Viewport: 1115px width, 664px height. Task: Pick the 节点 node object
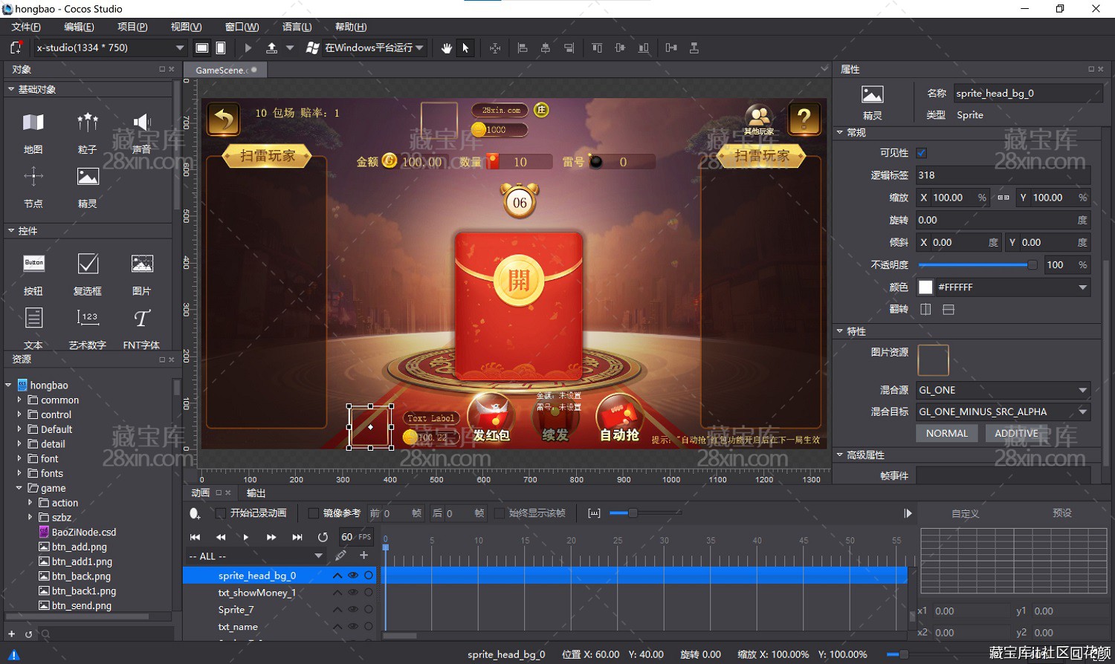33,186
